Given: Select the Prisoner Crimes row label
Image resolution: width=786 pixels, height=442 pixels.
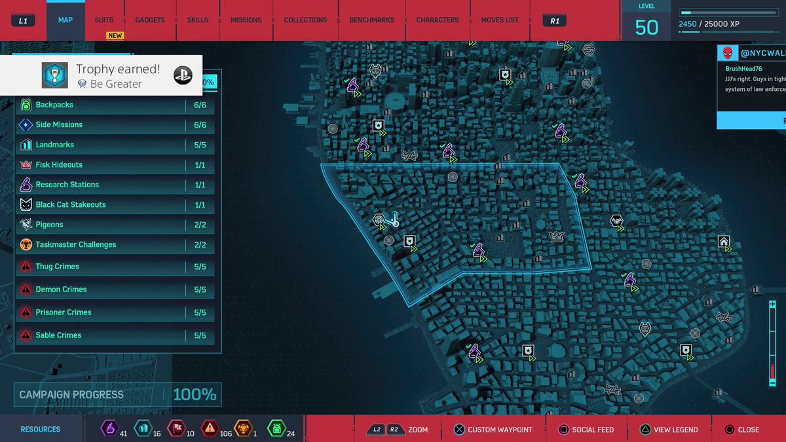Looking at the screenshot, I should [x=64, y=312].
